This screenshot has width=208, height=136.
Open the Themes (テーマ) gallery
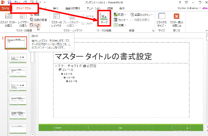104,16
